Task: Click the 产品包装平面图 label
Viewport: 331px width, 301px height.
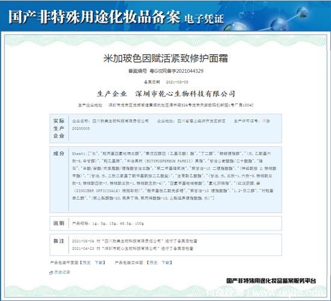Action: tap(64, 262)
